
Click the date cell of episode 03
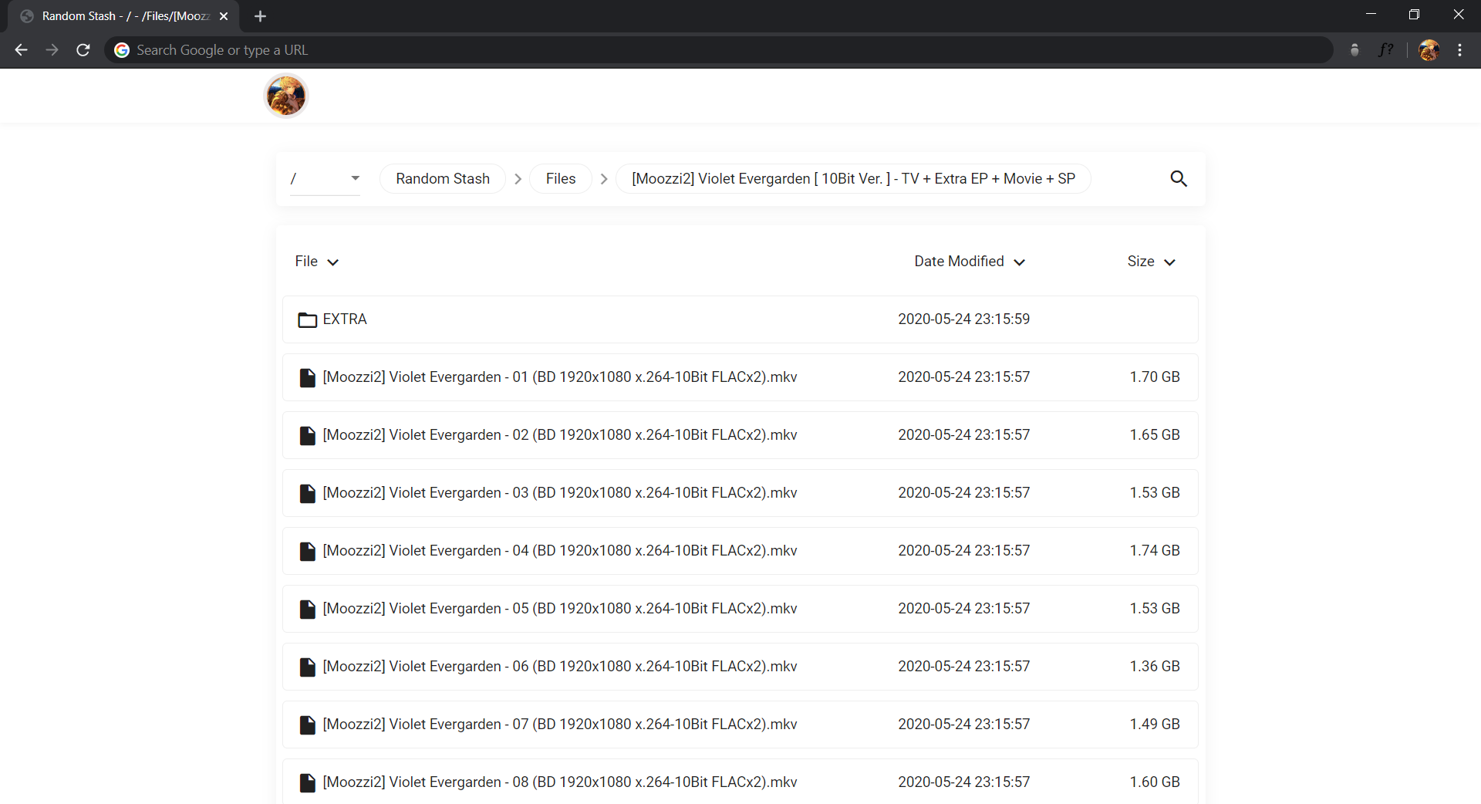click(x=963, y=493)
